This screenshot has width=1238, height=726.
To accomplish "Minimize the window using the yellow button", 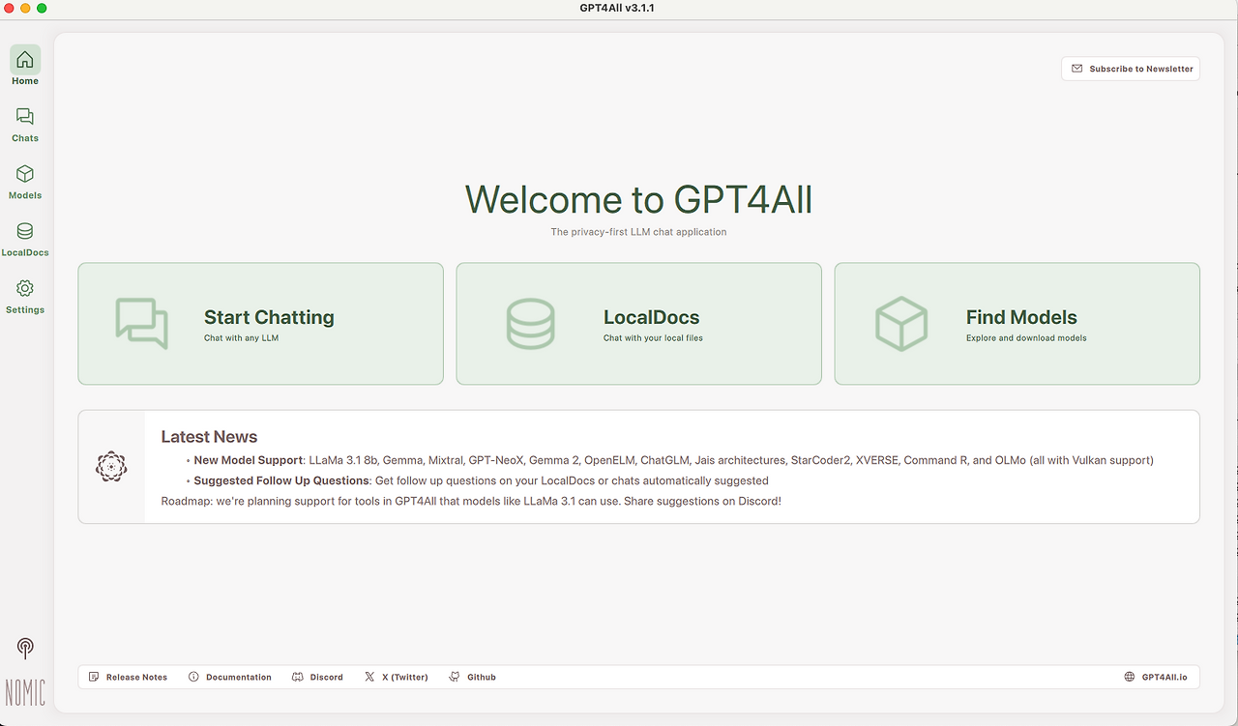I will pos(25,8).
